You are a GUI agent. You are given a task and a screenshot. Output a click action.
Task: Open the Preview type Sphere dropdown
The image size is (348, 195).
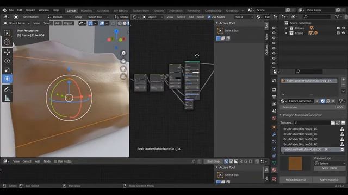(x=330, y=164)
